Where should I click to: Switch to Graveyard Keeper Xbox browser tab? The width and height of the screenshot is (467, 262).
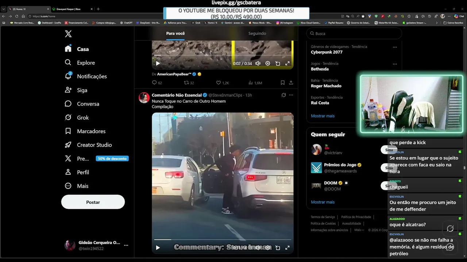pos(72,9)
